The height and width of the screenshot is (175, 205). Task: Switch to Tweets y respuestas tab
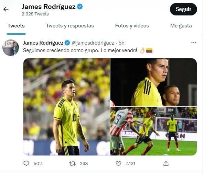click(70, 26)
